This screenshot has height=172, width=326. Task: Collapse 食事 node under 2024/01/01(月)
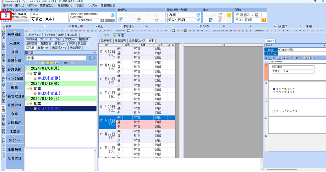[x=28, y=73]
